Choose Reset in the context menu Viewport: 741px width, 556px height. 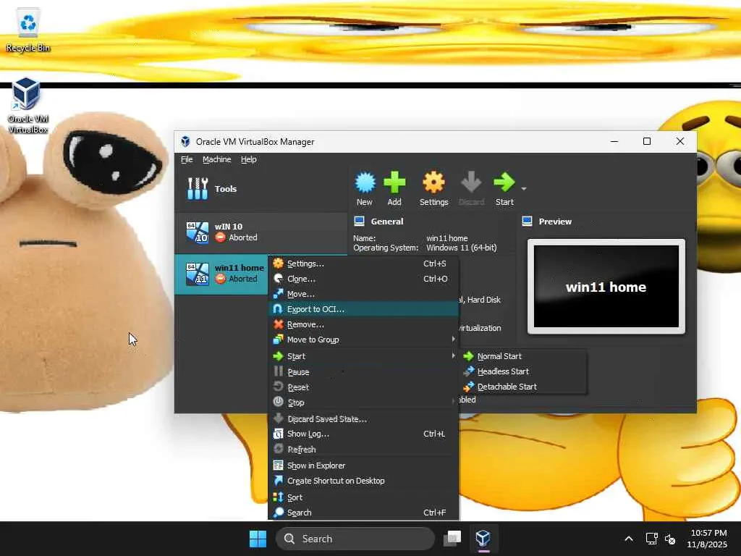pos(363,387)
